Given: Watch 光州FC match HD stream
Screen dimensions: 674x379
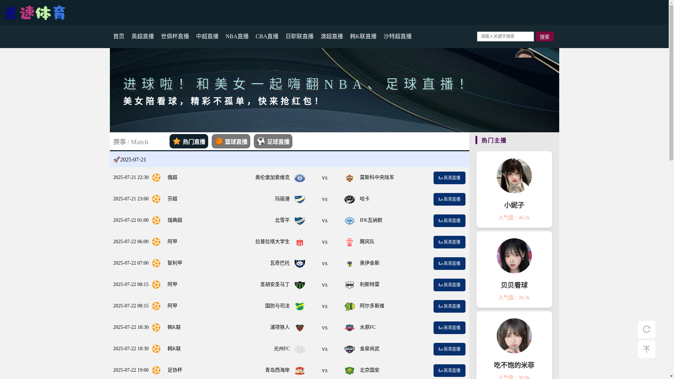Looking at the screenshot, I should coord(449,349).
